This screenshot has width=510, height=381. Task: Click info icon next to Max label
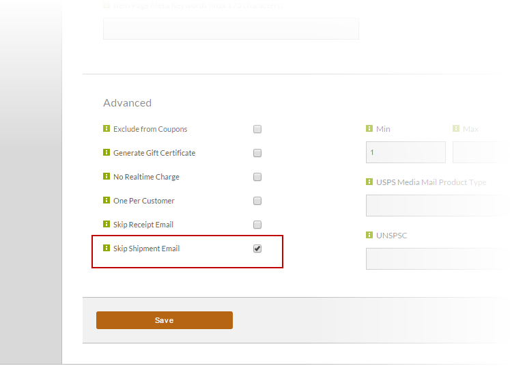coord(456,128)
